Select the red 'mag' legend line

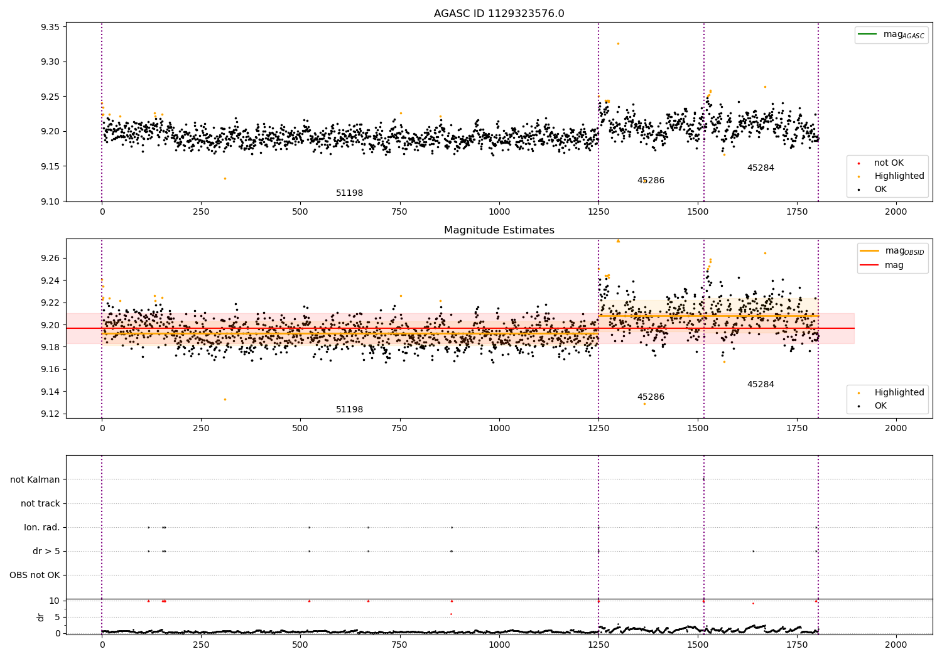[869, 265]
